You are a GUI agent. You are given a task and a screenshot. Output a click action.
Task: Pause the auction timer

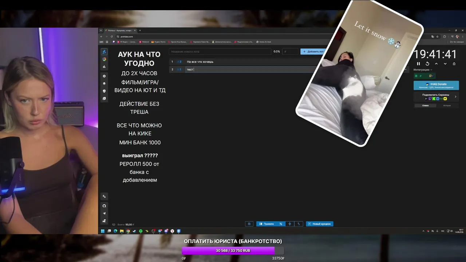(418, 64)
